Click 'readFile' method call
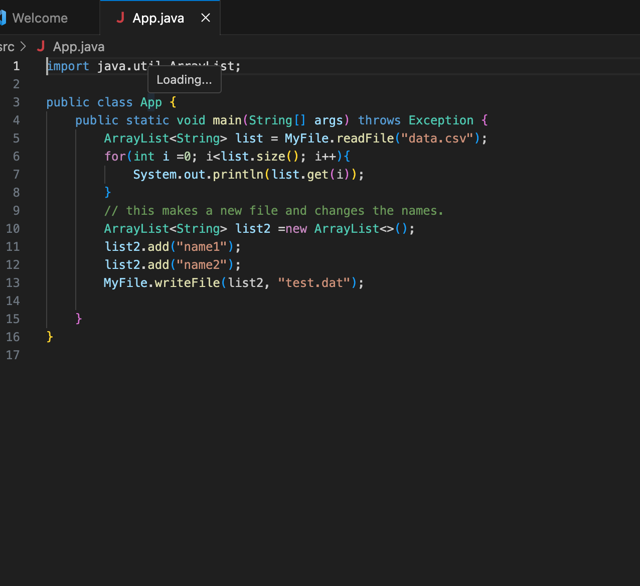Screen dimensions: 640x586 [x=365, y=138]
